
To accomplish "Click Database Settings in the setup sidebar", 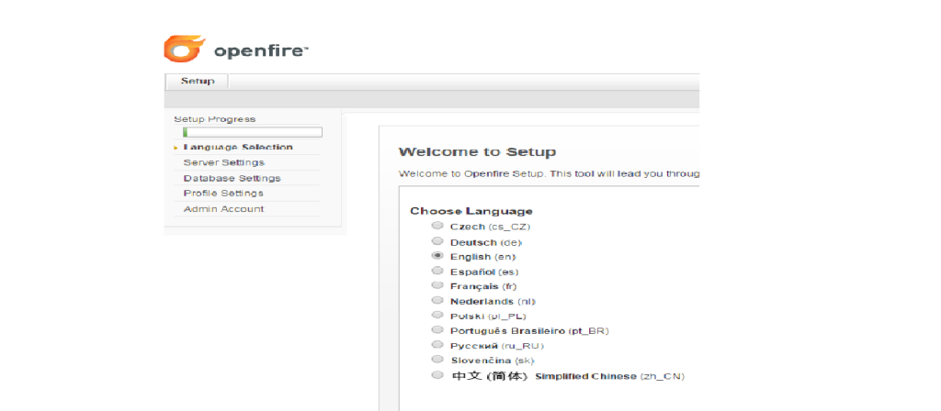I will 232,178.
